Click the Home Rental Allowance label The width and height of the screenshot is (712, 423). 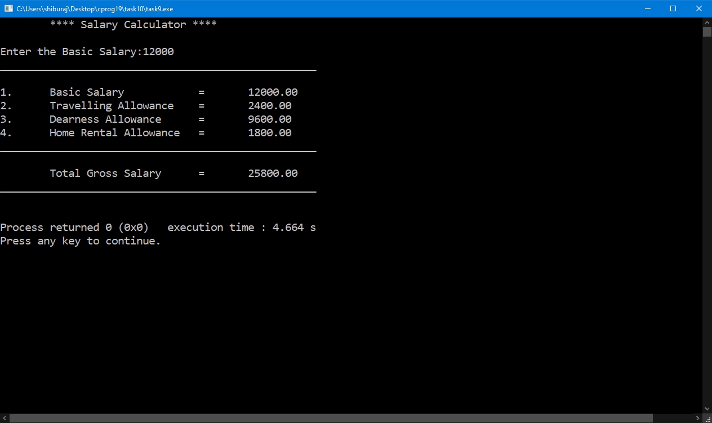pyautogui.click(x=114, y=133)
